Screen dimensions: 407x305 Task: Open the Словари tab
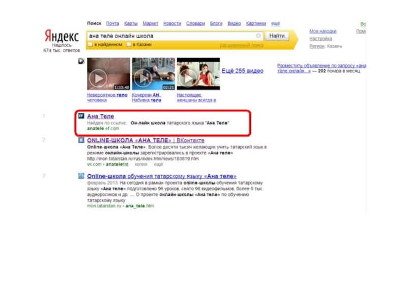[195, 23]
